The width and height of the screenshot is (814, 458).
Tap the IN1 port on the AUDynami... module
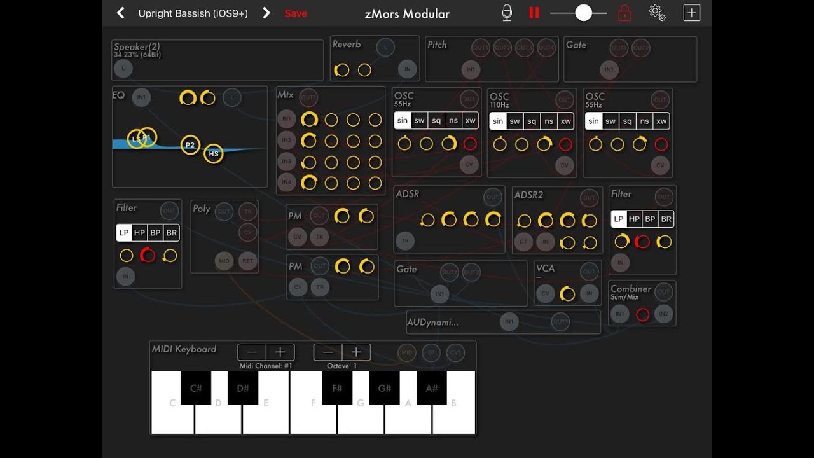(x=509, y=322)
